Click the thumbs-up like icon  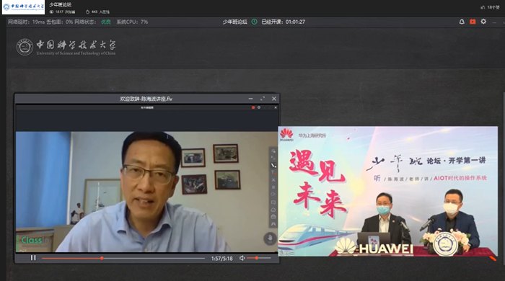tap(483, 7)
